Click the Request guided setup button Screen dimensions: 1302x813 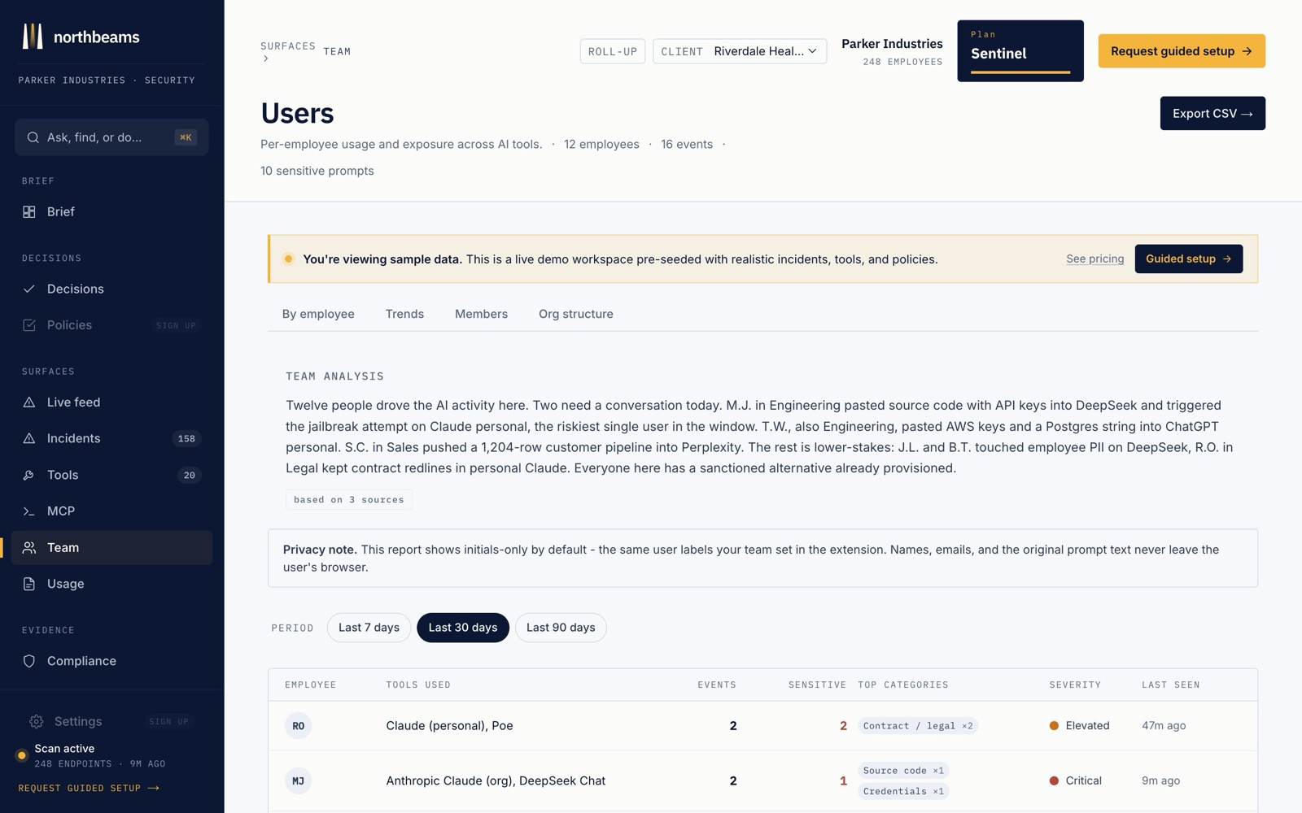(x=1182, y=51)
